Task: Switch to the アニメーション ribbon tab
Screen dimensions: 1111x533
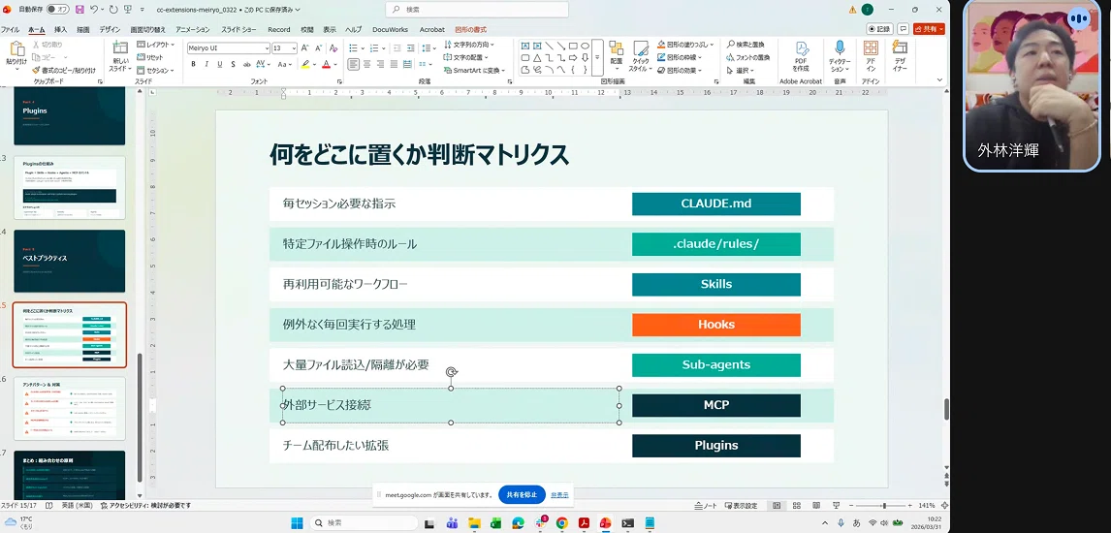Action: click(193, 30)
